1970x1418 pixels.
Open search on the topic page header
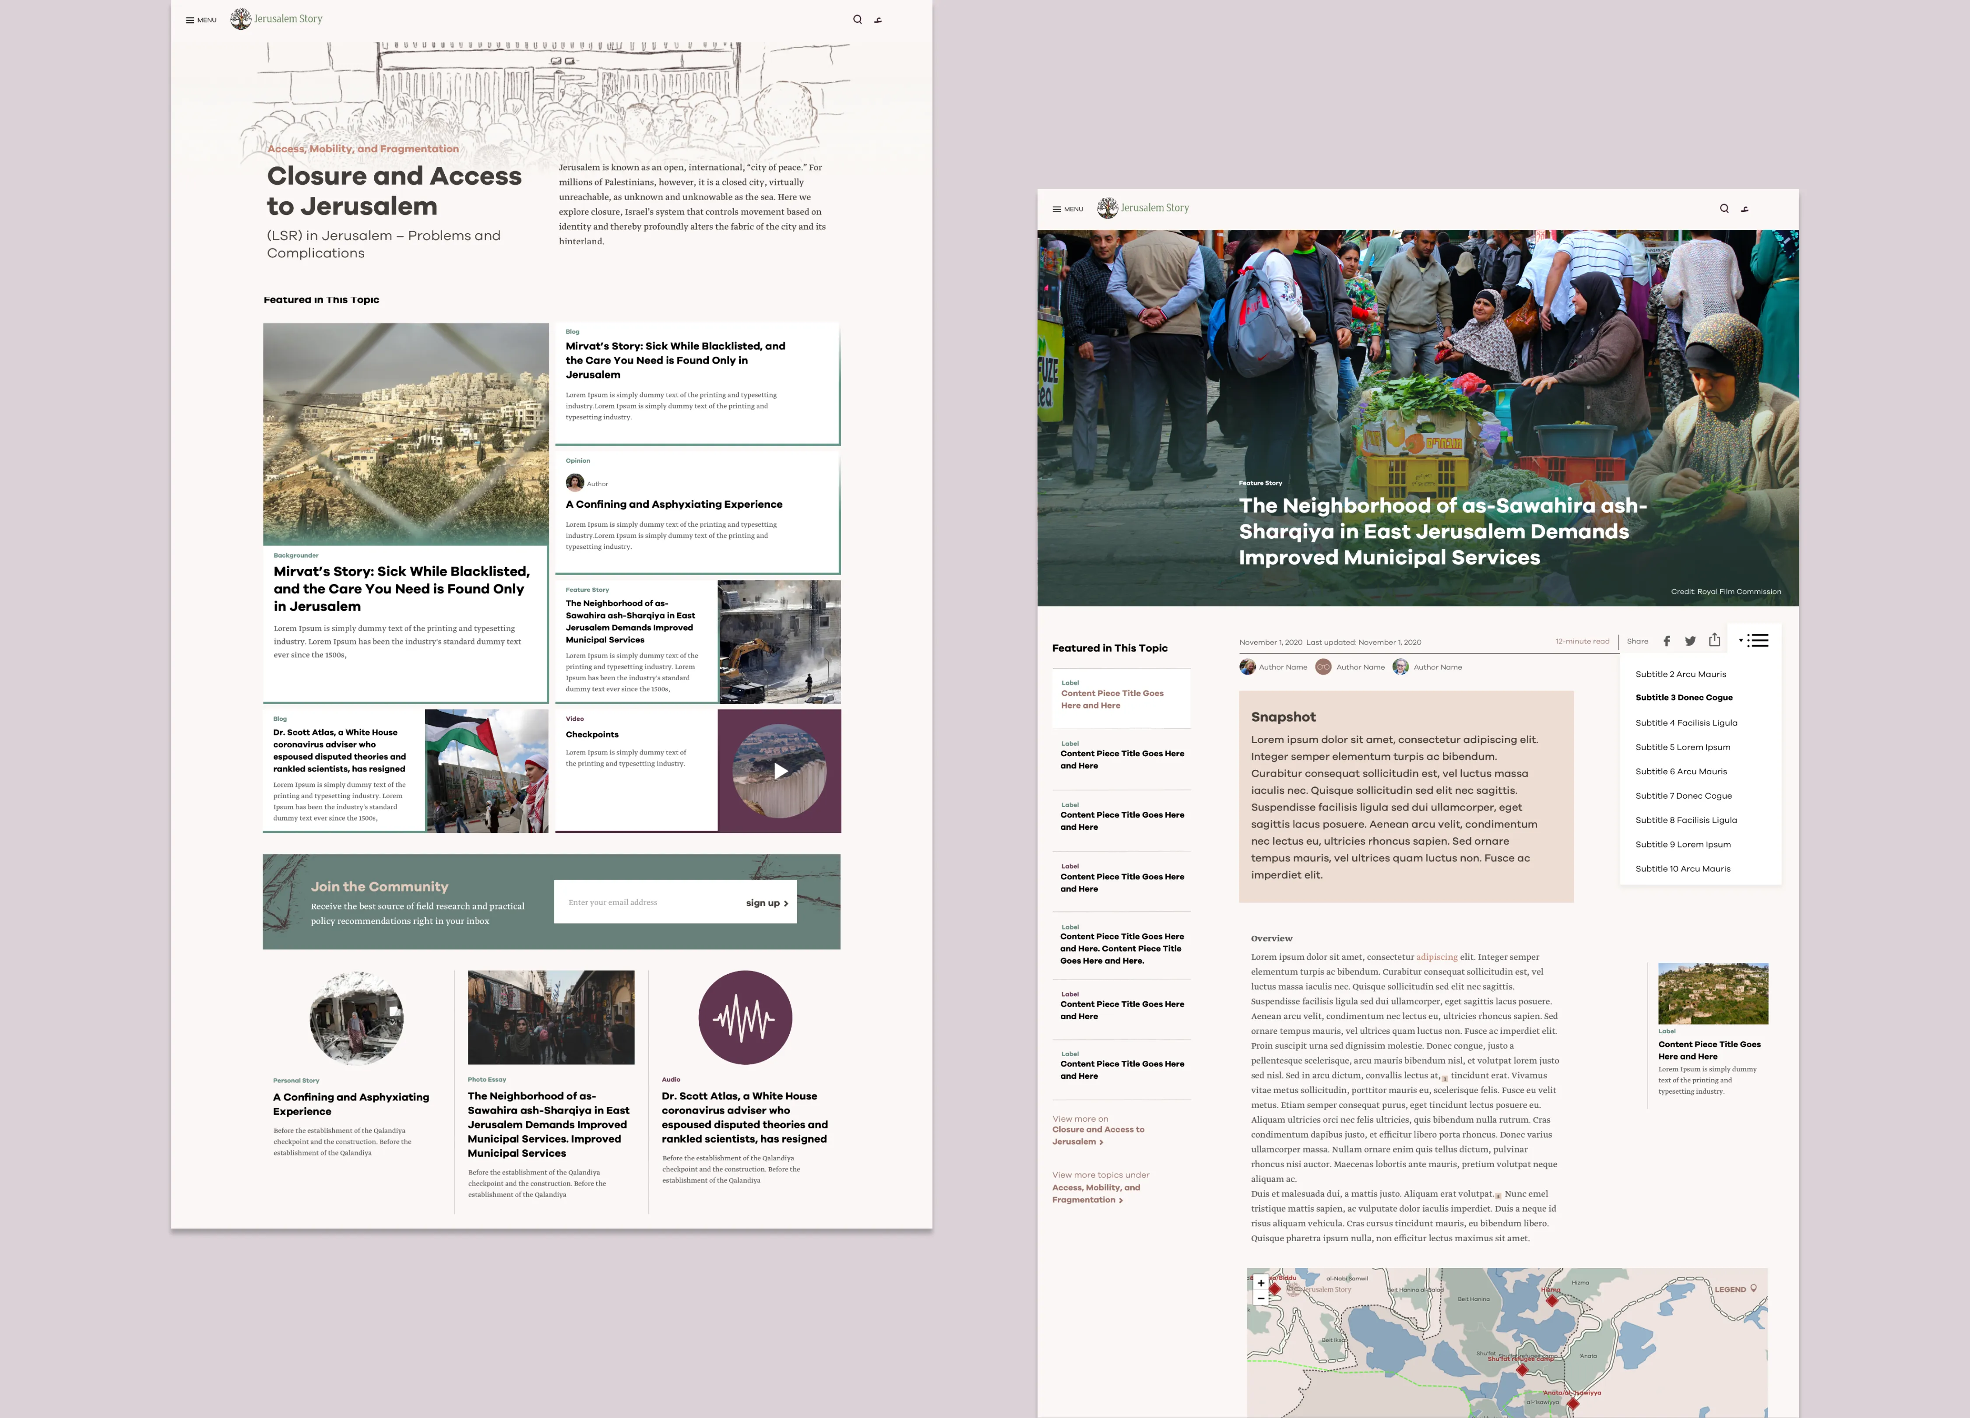857,19
